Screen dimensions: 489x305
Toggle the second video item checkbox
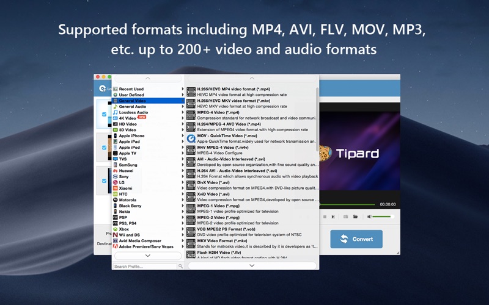[104, 148]
